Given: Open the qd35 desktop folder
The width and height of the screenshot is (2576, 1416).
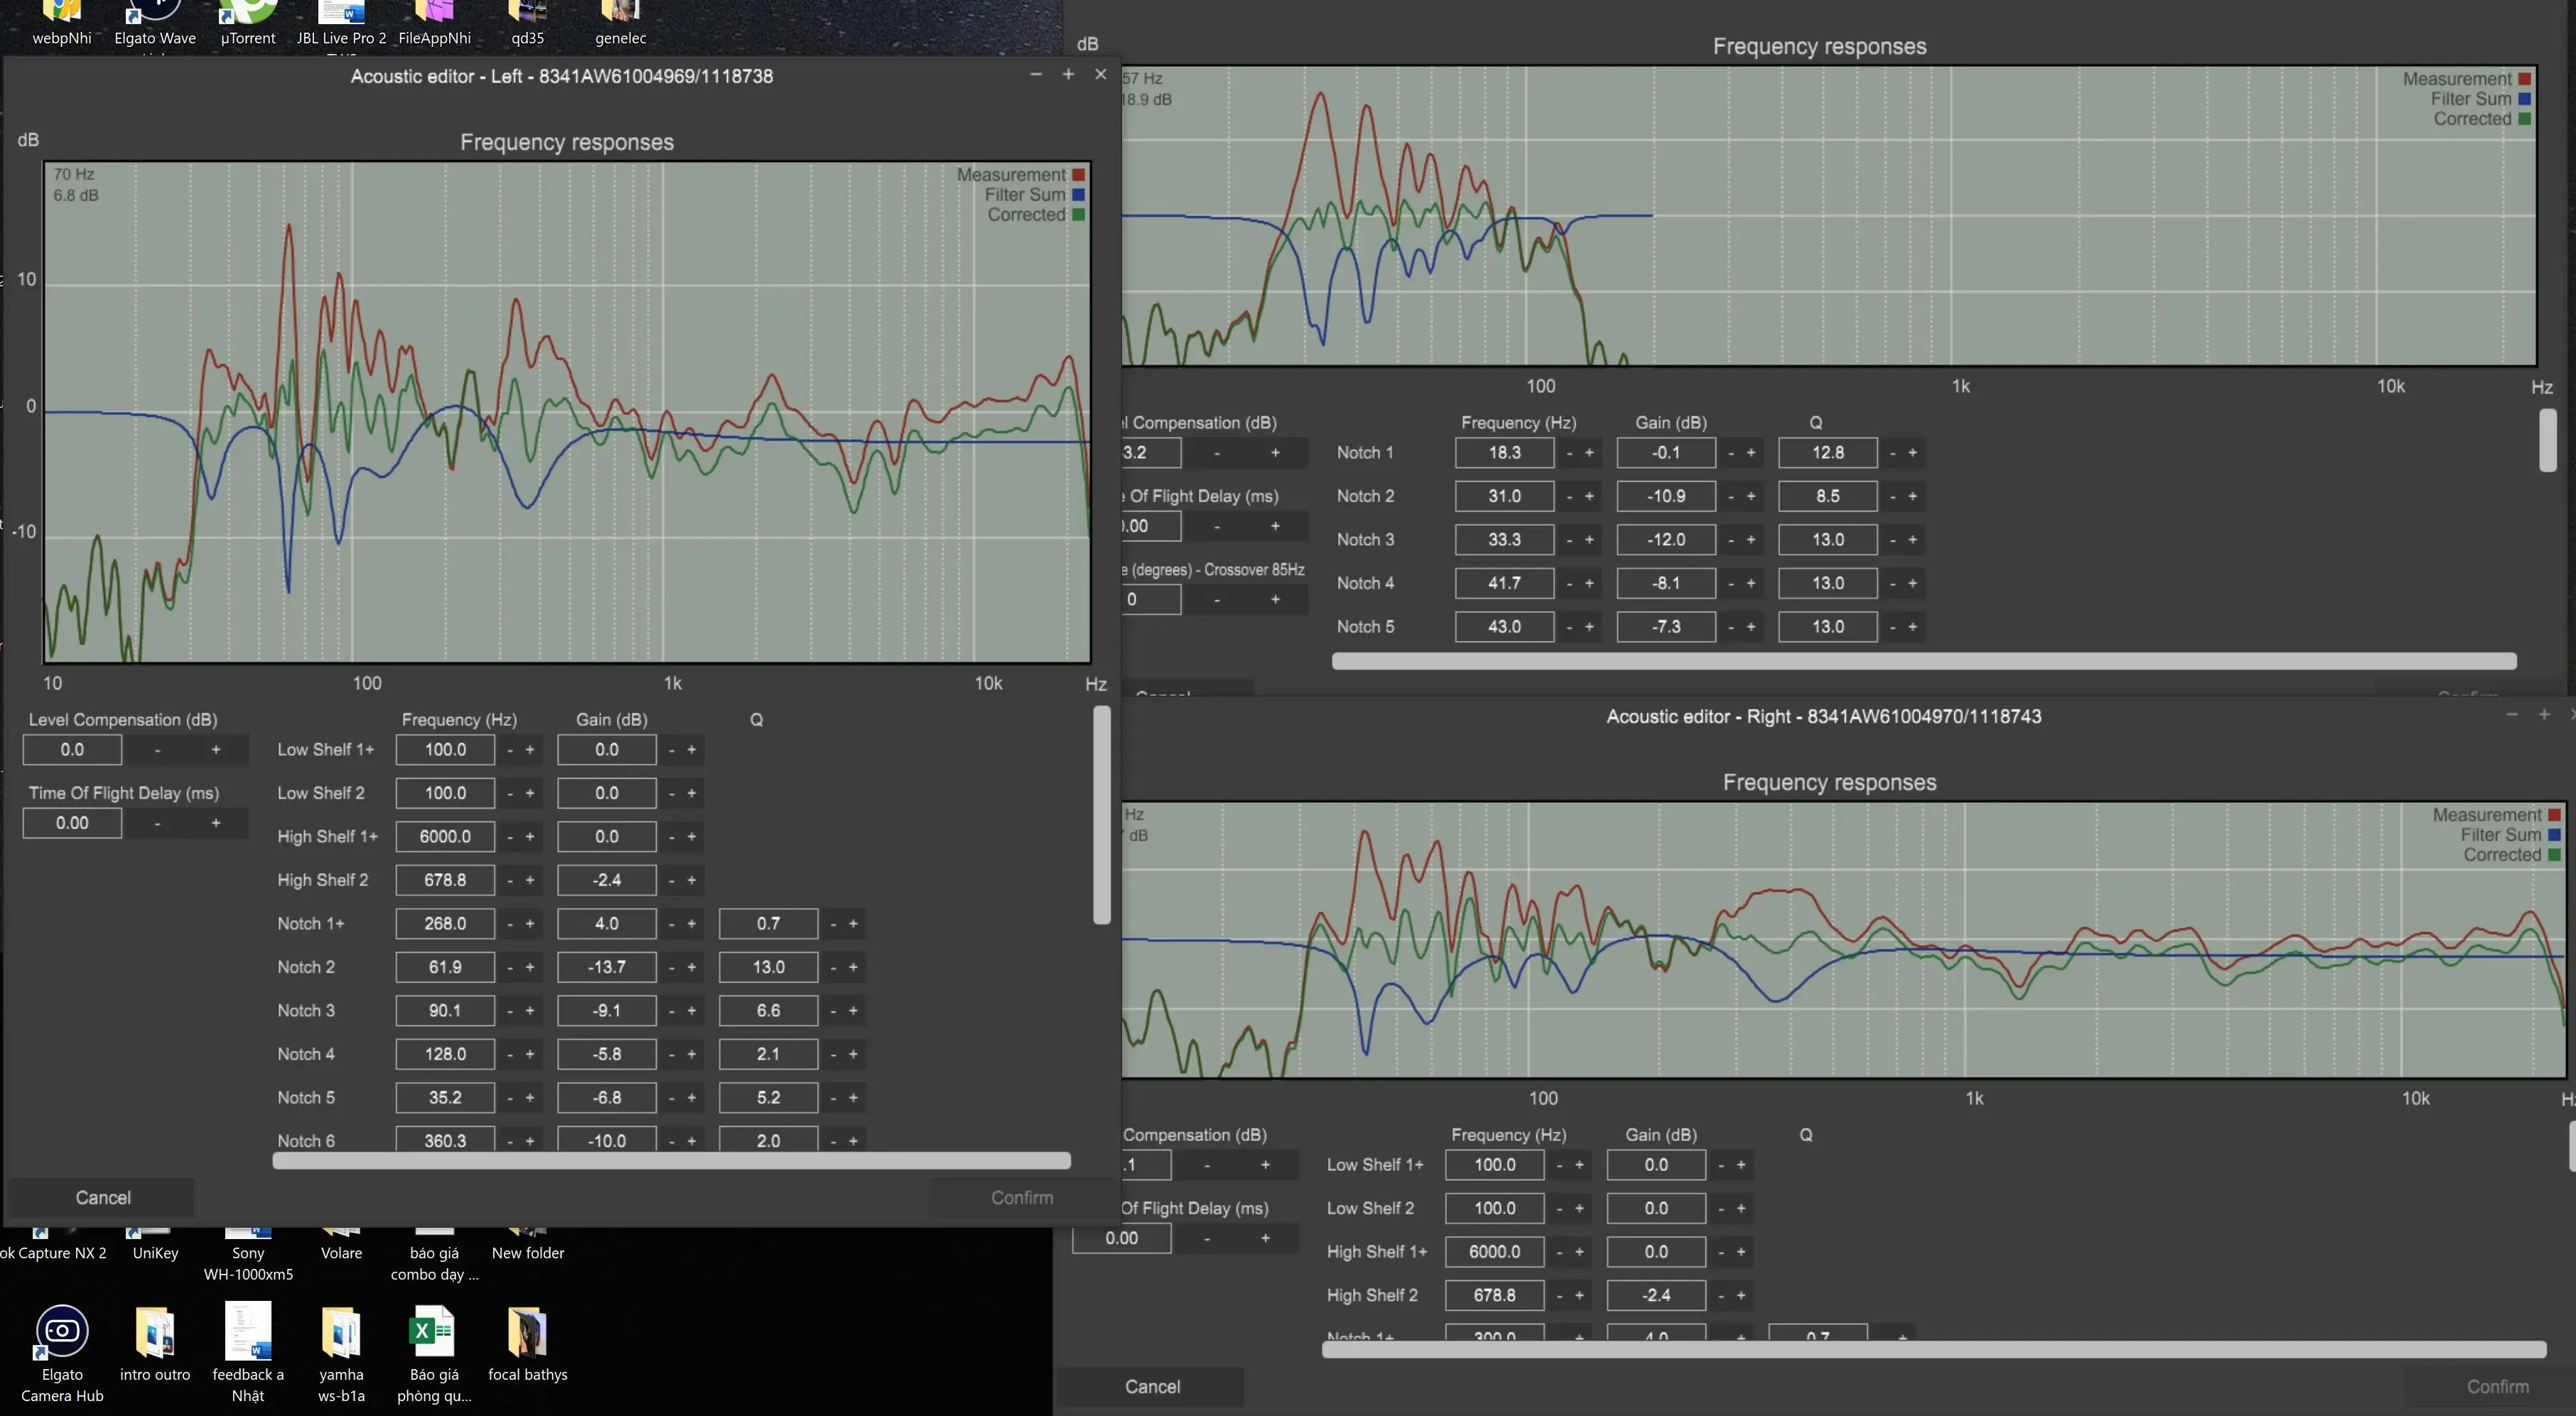Looking at the screenshot, I should (x=527, y=23).
